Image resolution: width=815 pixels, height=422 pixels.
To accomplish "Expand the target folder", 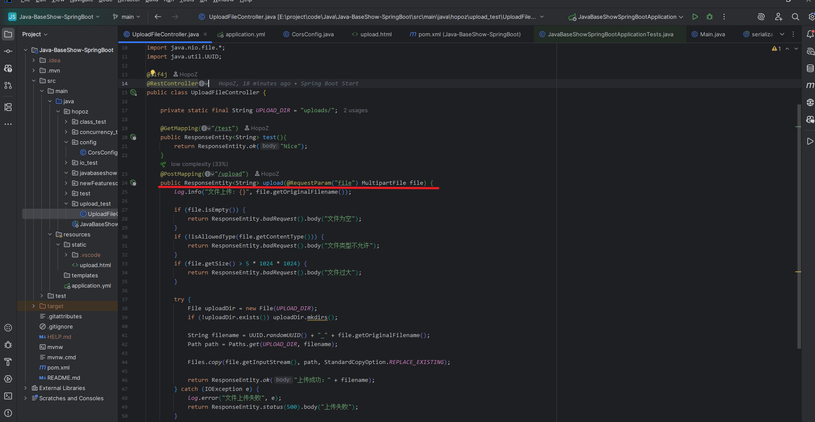I will tap(34, 306).
